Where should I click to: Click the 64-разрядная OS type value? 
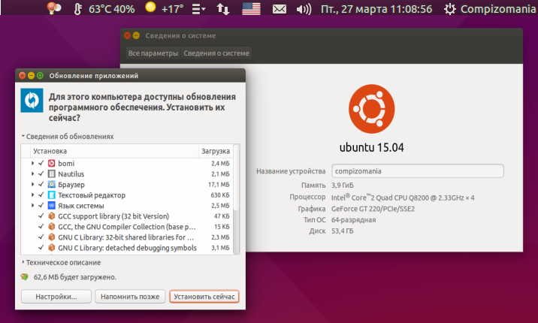click(x=353, y=220)
